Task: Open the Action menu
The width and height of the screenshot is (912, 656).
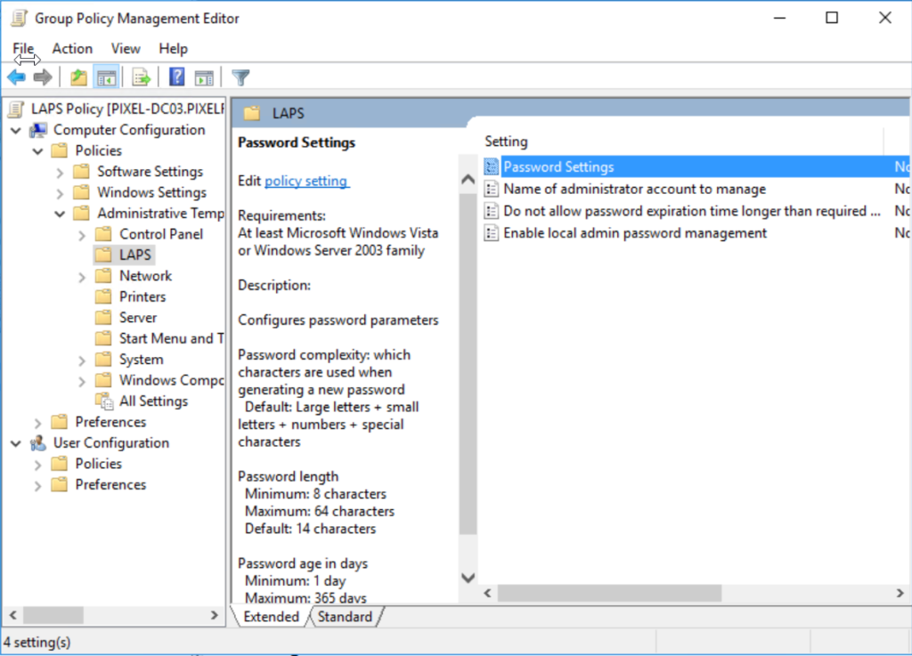Action: 72,48
